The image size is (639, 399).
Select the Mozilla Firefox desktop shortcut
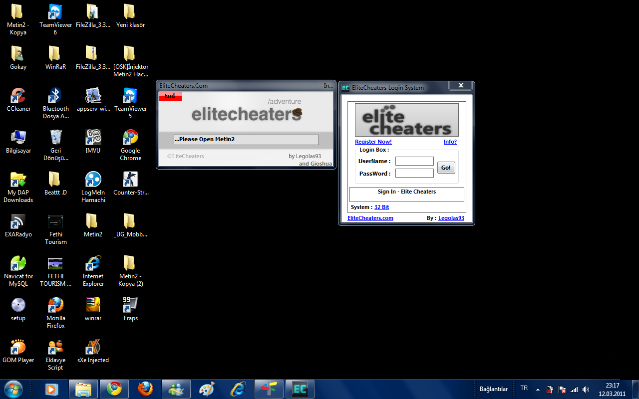[55, 313]
